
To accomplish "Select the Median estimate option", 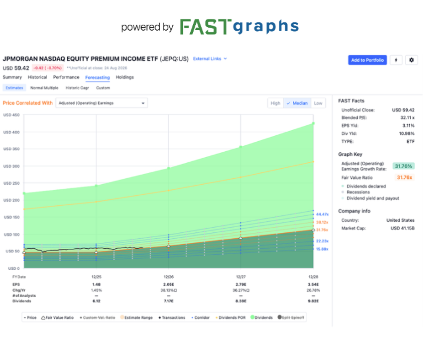I will tap(297, 103).
